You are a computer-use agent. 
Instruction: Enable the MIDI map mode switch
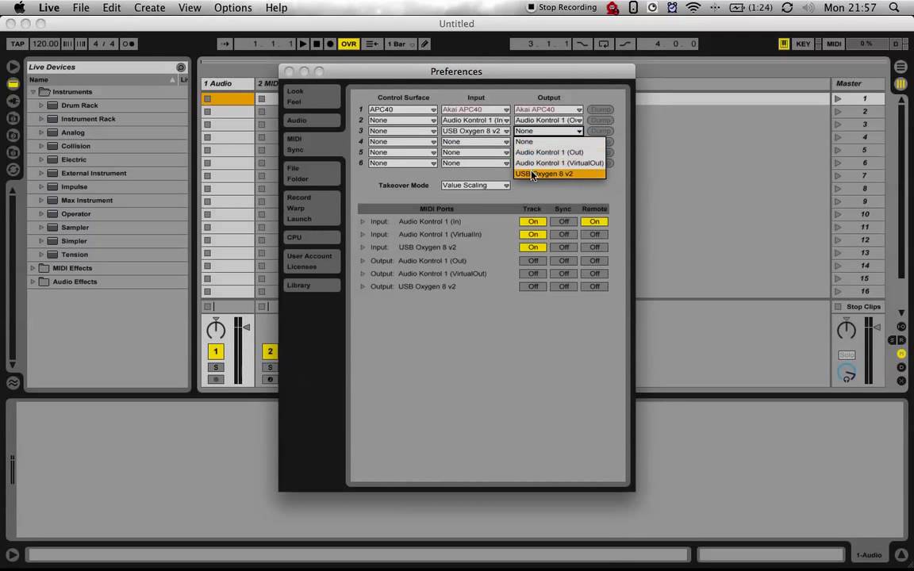pos(834,44)
